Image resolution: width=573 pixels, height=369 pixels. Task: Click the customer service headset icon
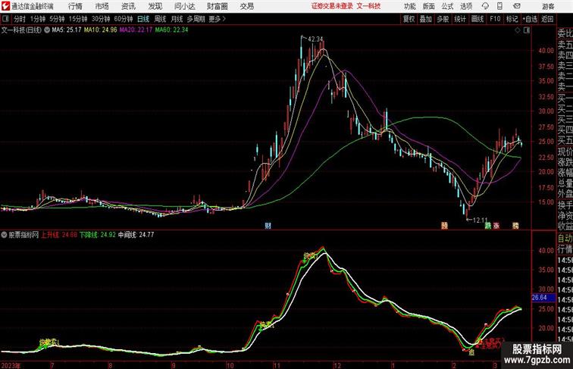click(485, 6)
